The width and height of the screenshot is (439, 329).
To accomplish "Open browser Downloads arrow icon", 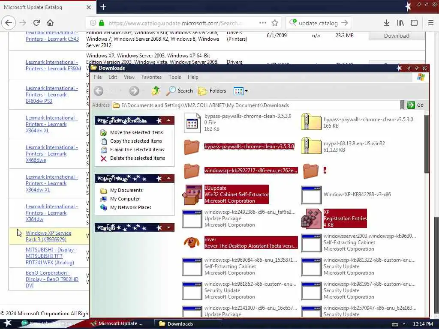I will coord(386,23).
